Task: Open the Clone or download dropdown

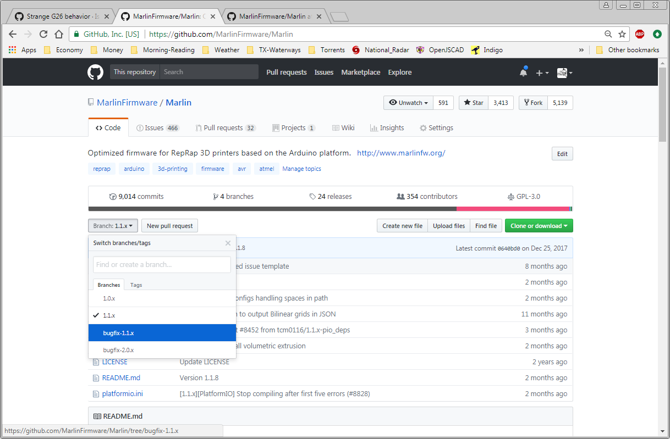Action: (x=539, y=226)
